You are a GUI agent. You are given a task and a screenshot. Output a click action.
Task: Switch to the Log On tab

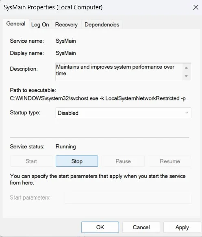pyautogui.click(x=40, y=25)
